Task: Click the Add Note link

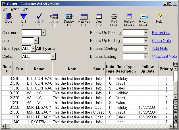Action: pyautogui.click(x=160, y=48)
